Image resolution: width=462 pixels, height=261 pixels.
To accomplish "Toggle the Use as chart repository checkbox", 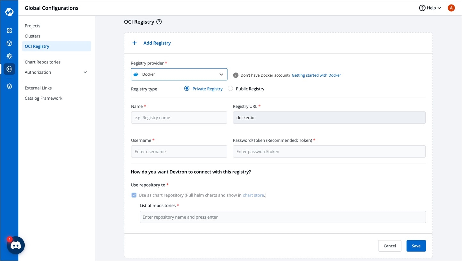I will (134, 195).
